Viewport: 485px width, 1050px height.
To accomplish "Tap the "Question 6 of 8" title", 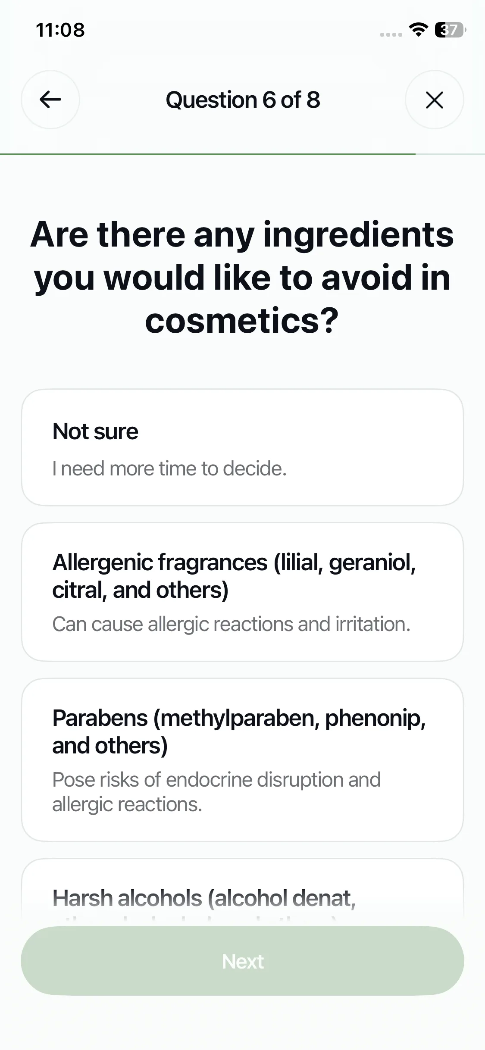I will [x=243, y=100].
